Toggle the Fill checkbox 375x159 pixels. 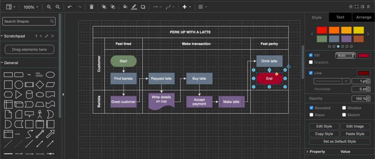click(x=311, y=55)
